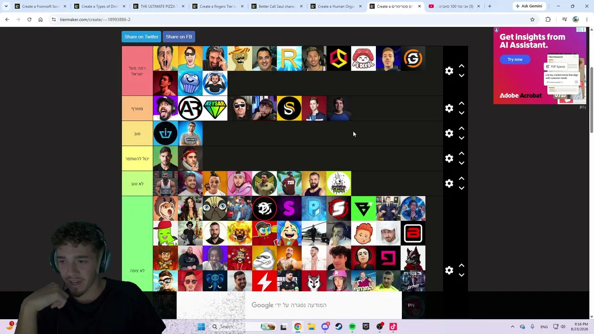Viewport: 594px width, 334px height.
Task: Switch to the Create a fingers Tier List tab
Action: (218, 6)
